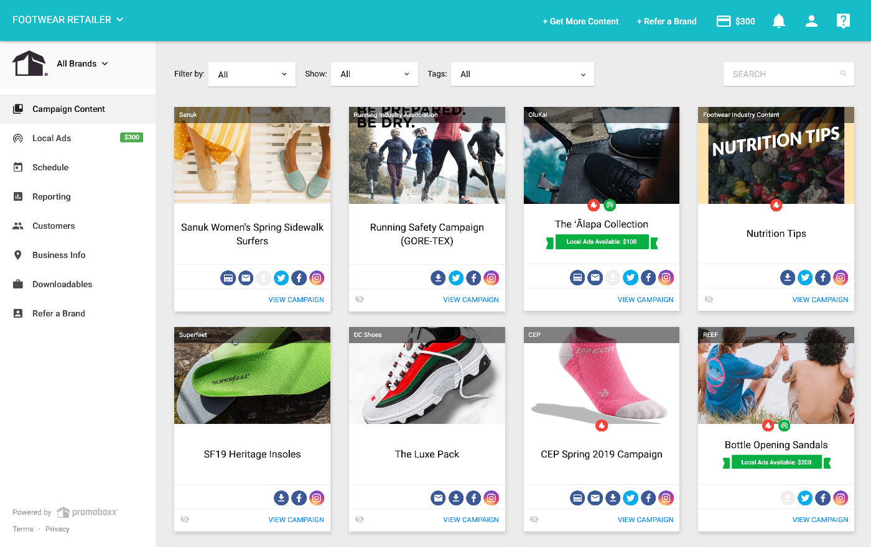Click the Facebook icon on Running Safety card
Screen dimensions: 871x547
coord(473,278)
